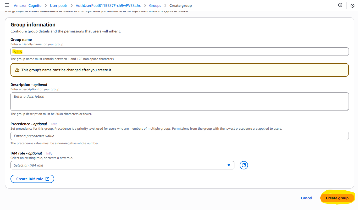The width and height of the screenshot is (358, 210).
Task: Click the Create IAM role button
Action: 32,179
